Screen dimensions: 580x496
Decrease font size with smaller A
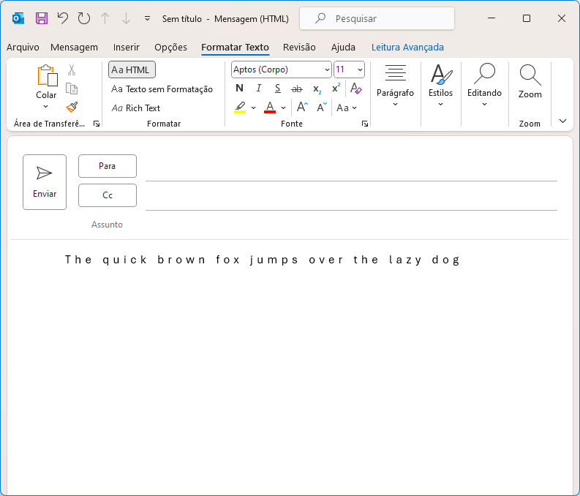click(322, 108)
